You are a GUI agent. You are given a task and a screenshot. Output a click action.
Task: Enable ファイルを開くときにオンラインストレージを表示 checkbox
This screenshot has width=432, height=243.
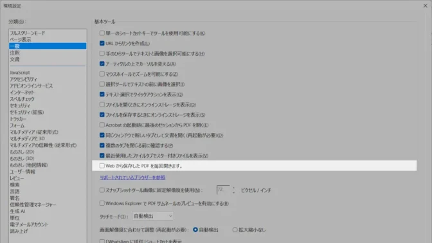coord(102,104)
